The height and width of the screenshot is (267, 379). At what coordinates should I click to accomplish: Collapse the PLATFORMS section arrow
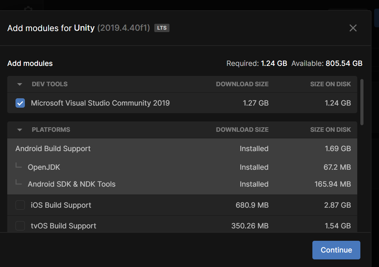click(x=20, y=130)
